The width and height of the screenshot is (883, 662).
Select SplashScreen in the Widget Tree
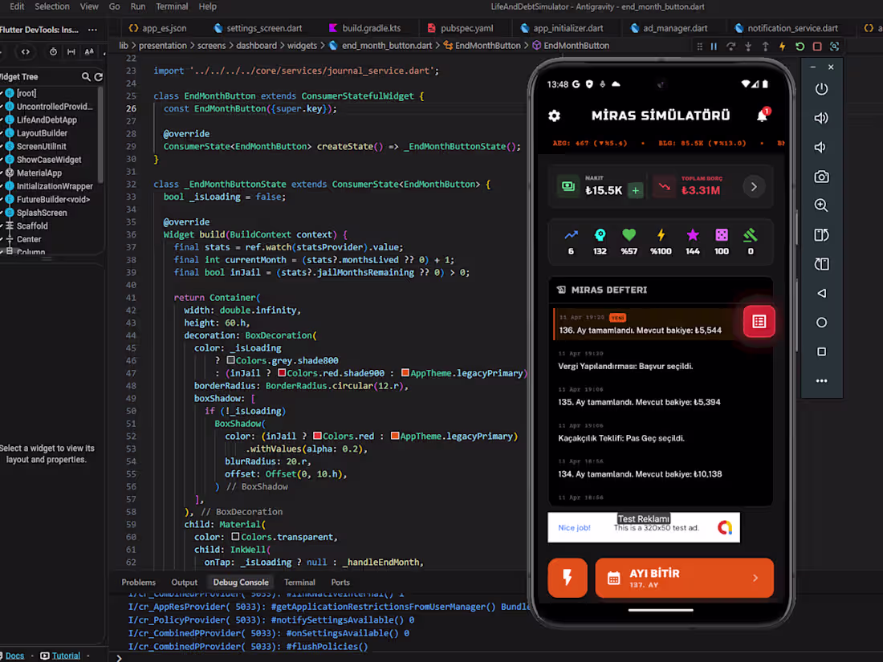click(x=42, y=213)
